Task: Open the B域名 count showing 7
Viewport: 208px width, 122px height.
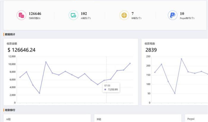Action: (133, 13)
